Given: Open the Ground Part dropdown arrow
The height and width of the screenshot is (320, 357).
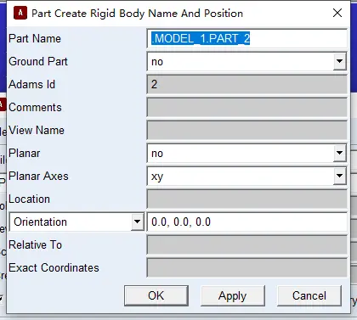Looking at the screenshot, I should [x=339, y=61].
